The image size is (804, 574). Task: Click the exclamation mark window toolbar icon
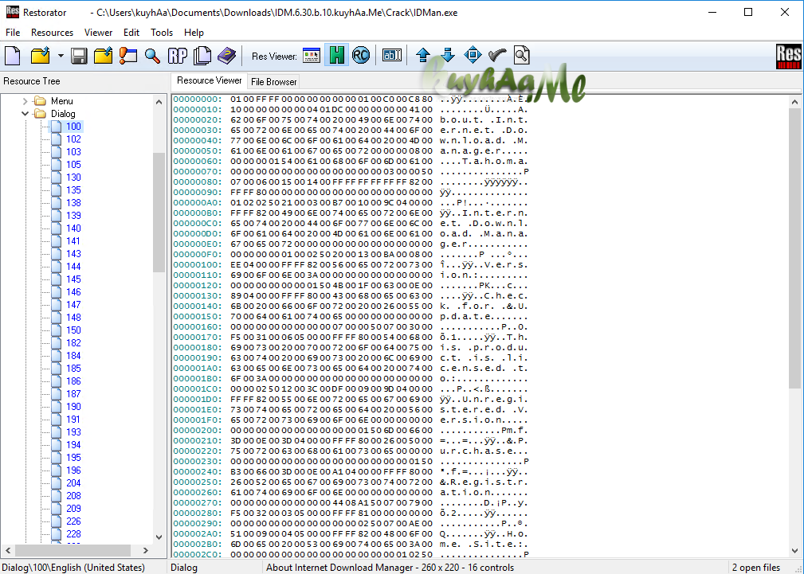(128, 56)
